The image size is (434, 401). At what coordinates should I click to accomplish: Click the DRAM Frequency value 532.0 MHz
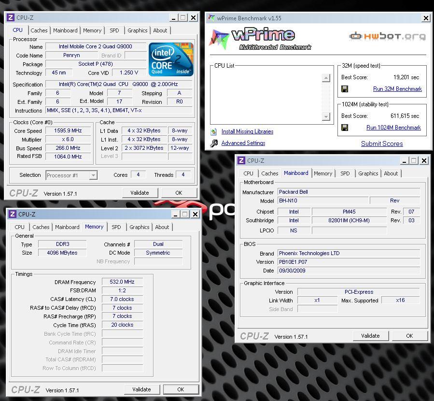[122, 282]
